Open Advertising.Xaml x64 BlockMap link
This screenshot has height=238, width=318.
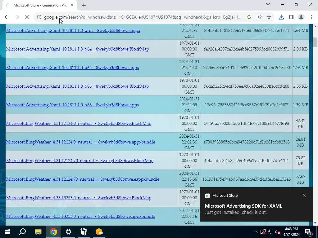point(77,49)
